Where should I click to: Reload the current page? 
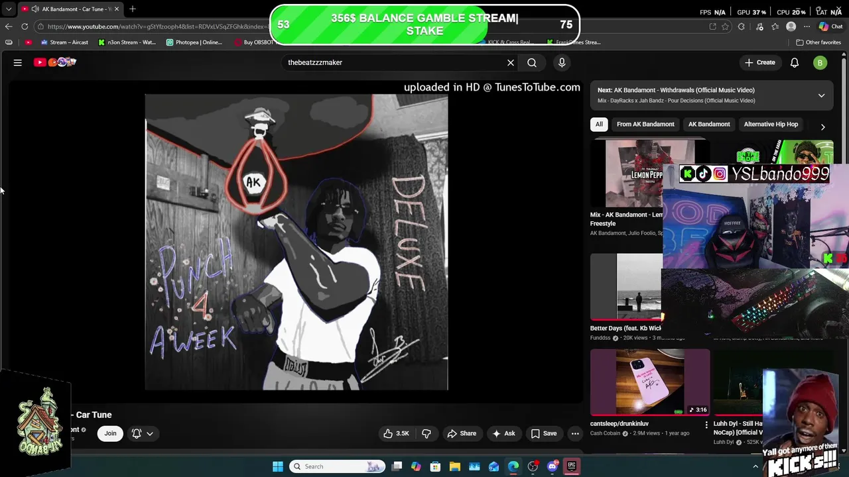[25, 26]
